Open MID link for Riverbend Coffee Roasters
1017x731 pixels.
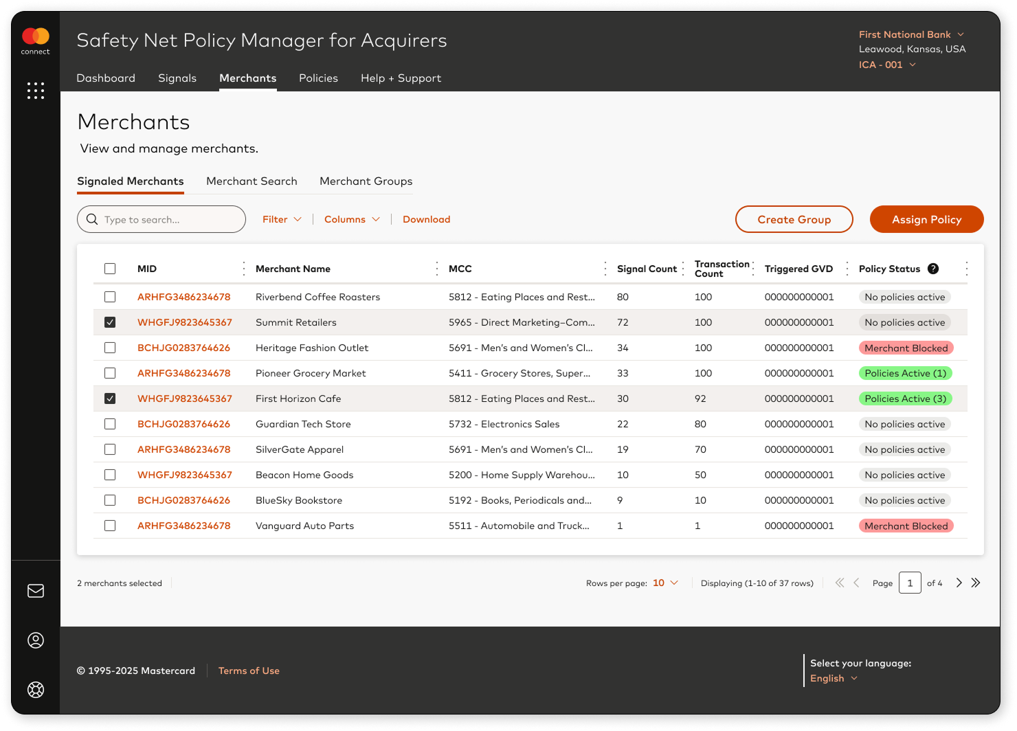(184, 297)
